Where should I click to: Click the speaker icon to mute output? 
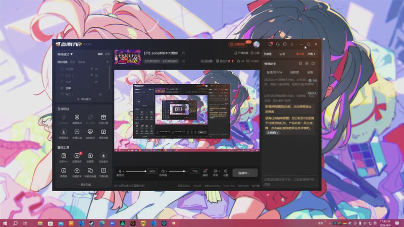tap(163, 171)
